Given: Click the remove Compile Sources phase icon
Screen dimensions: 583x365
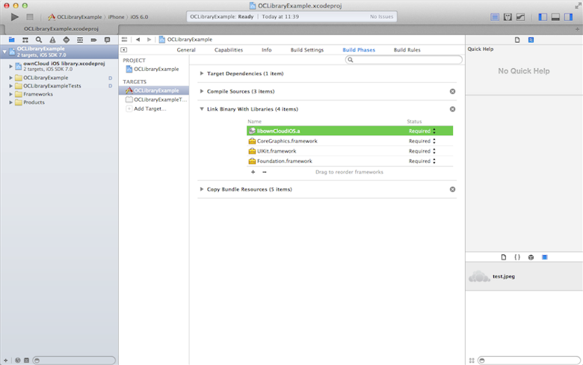Looking at the screenshot, I should [452, 91].
